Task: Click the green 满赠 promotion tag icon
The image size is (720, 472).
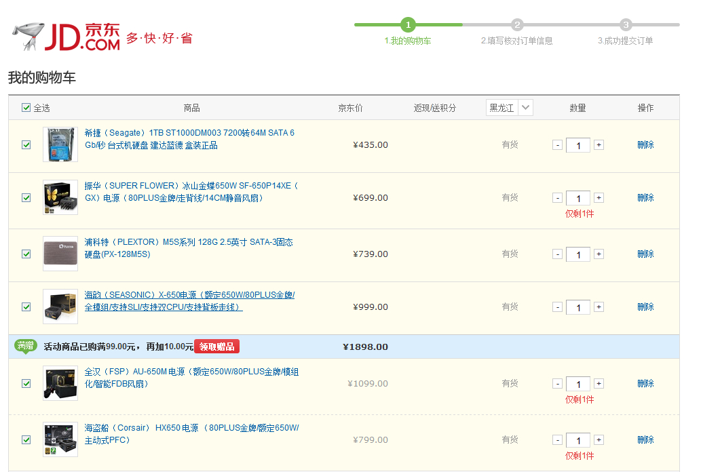Action: 26,346
